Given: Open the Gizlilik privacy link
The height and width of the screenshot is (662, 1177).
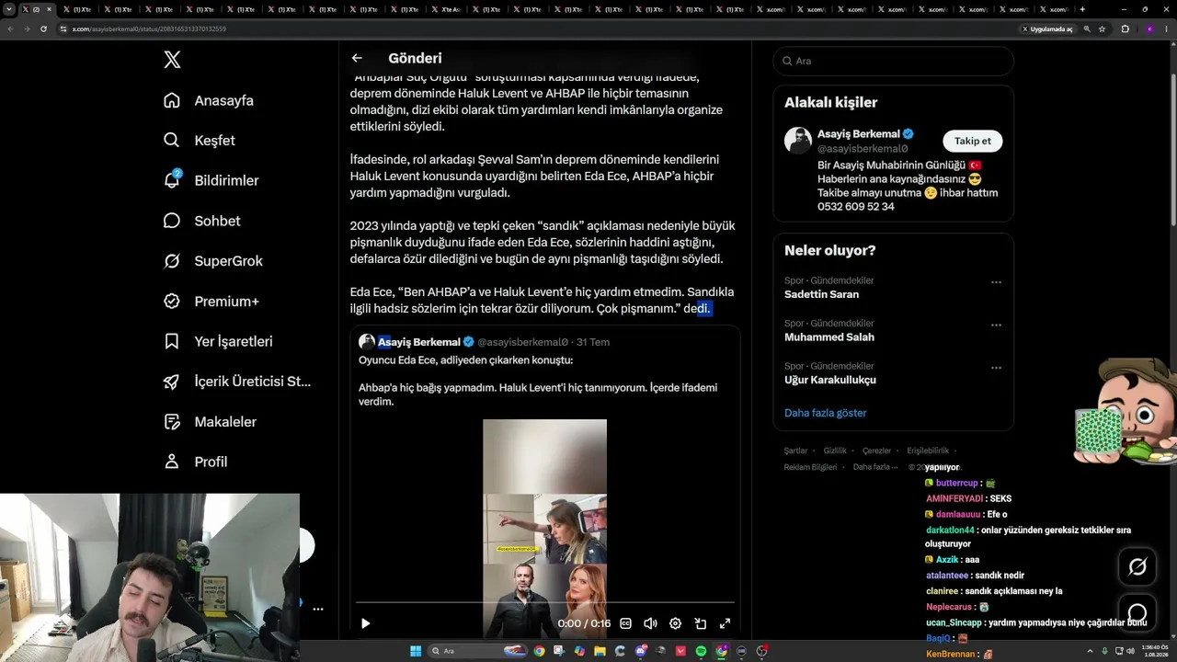Looking at the screenshot, I should 835,451.
